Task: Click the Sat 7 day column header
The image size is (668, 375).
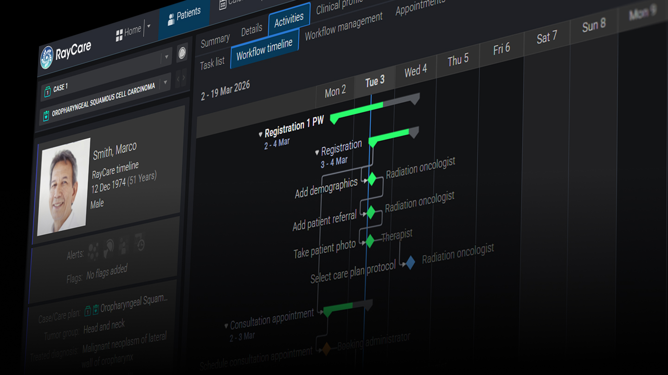Action: 546,37
